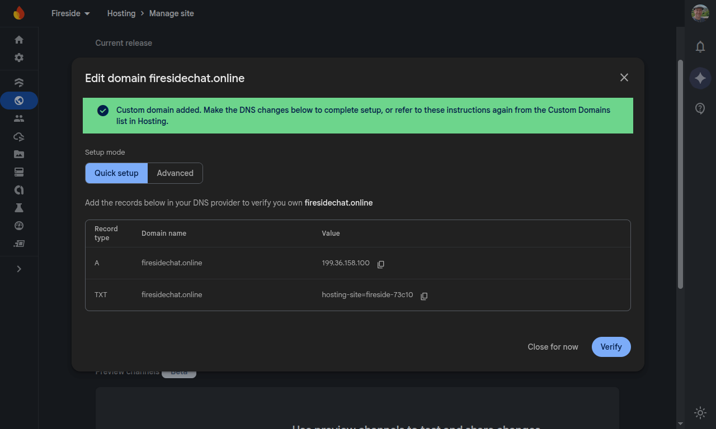
Task: Dismiss the dialog with Close for now
Action: tap(553, 347)
